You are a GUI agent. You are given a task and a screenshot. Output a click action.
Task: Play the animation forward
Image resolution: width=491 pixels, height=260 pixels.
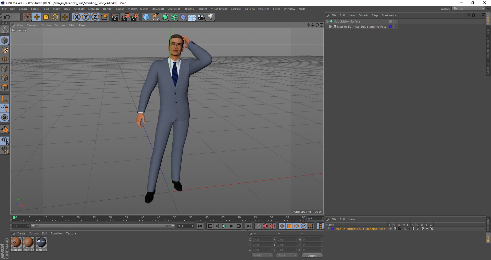click(x=224, y=226)
